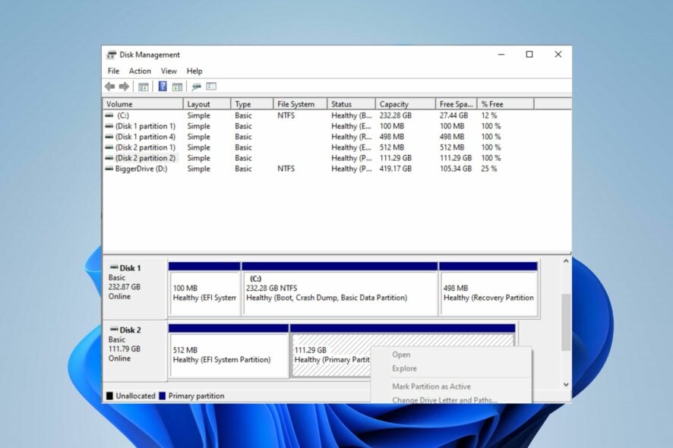Open the View menu
673x448 pixels.
pos(170,71)
